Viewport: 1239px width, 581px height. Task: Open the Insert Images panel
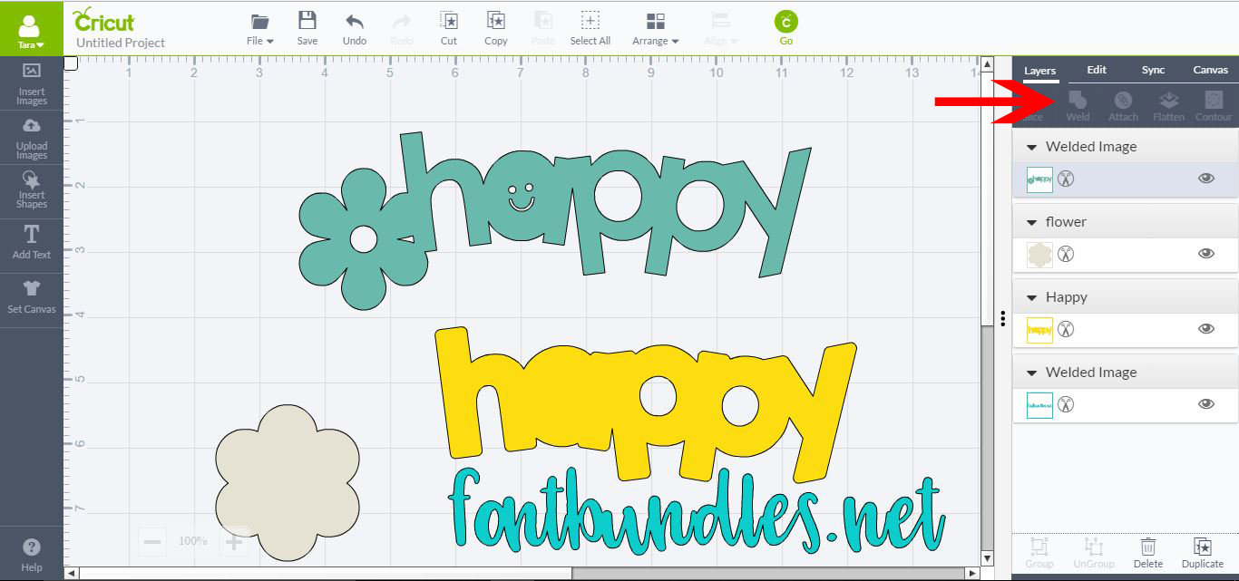31,83
